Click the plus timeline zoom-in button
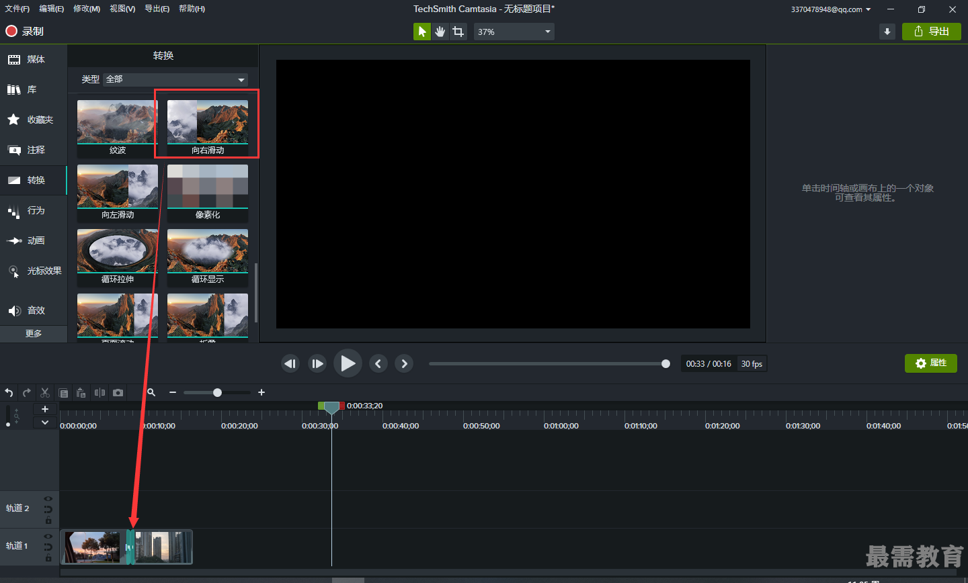 tap(261, 392)
